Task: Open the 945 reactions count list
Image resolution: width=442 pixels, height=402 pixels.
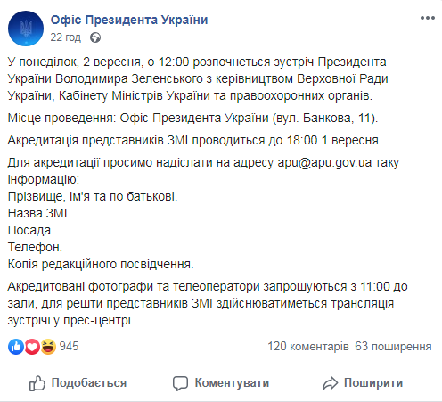Action: 69,347
